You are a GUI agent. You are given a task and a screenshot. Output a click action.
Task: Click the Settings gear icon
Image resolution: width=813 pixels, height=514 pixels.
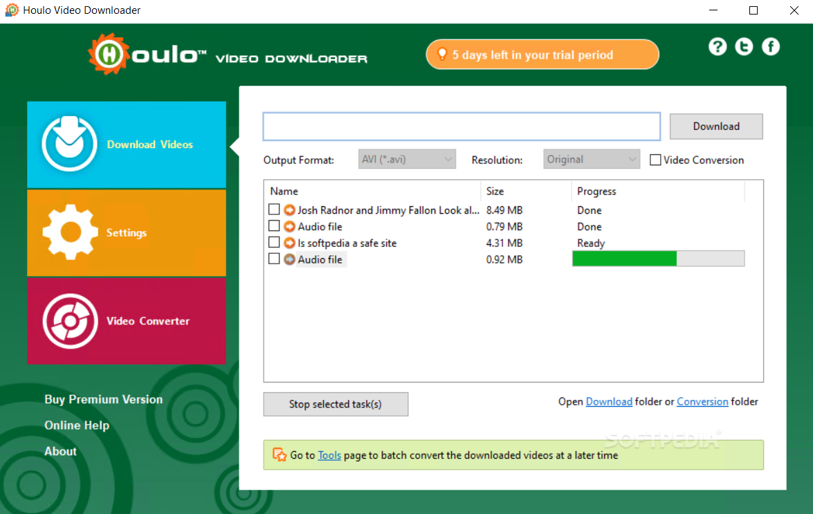tap(70, 232)
